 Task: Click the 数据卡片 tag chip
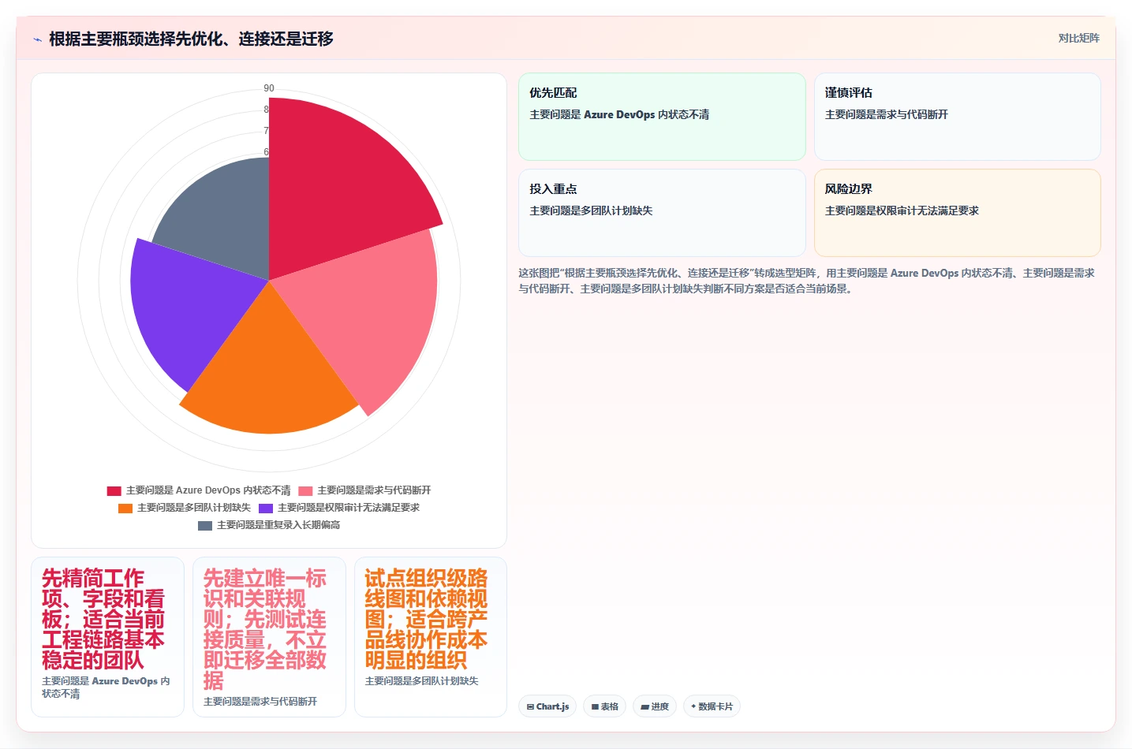[x=712, y=706]
